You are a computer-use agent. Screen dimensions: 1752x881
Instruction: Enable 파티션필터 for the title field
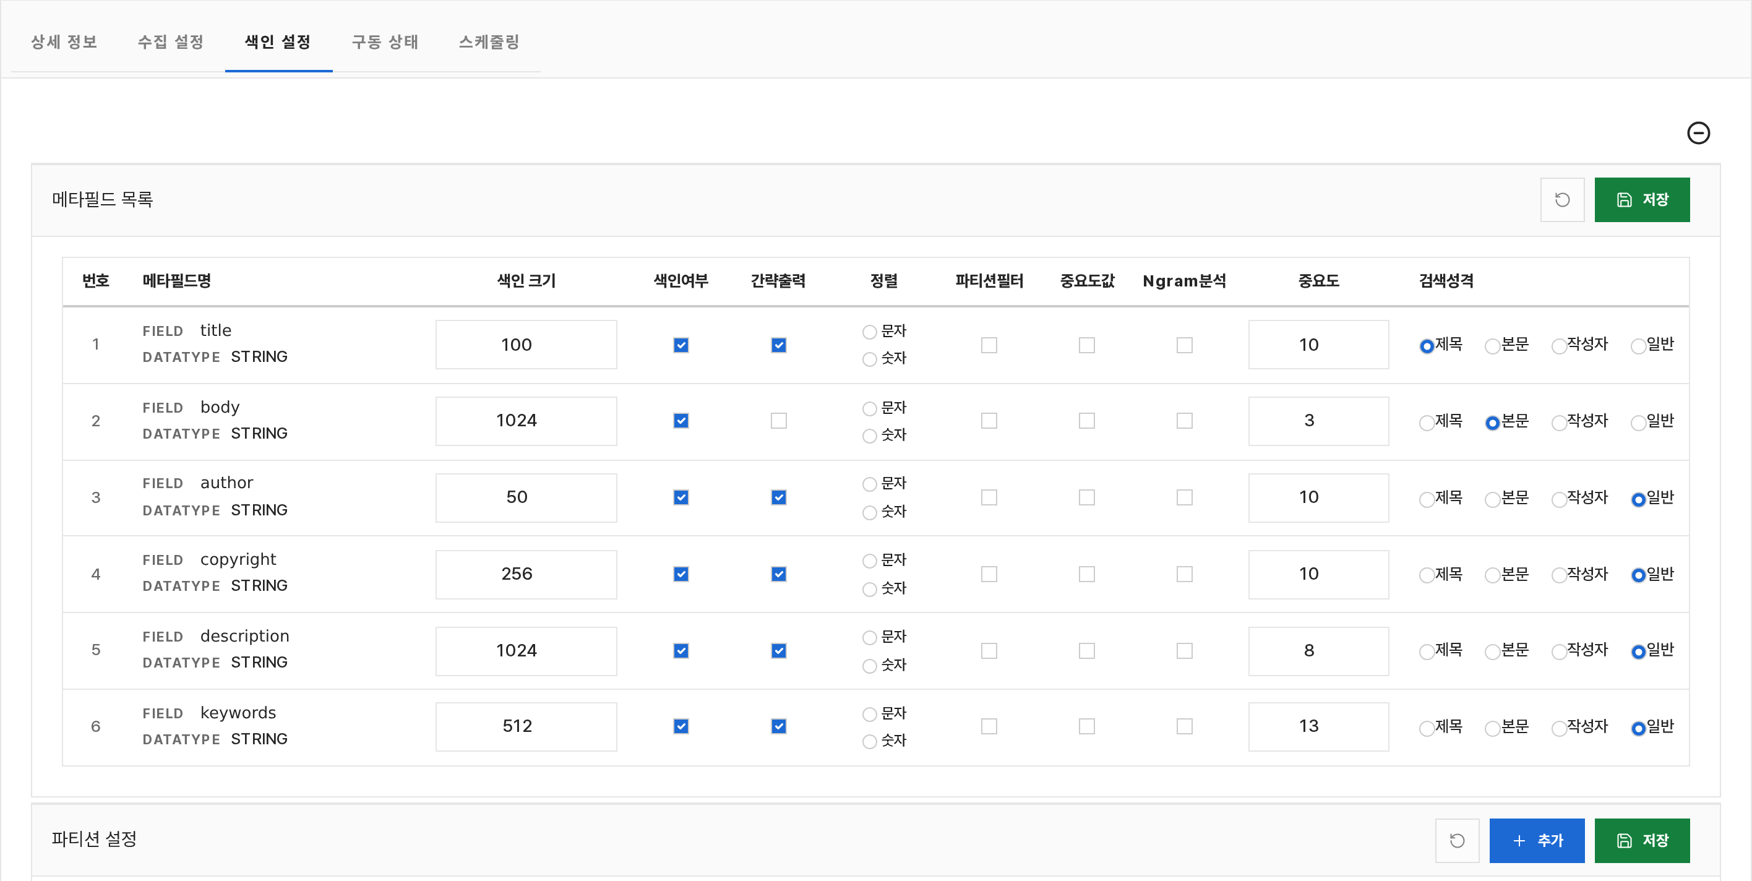tap(989, 345)
